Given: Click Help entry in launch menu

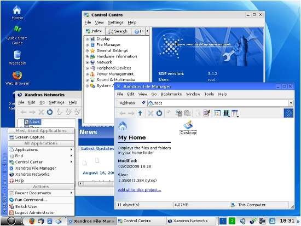Looking at the screenshot, I should (41, 181).
